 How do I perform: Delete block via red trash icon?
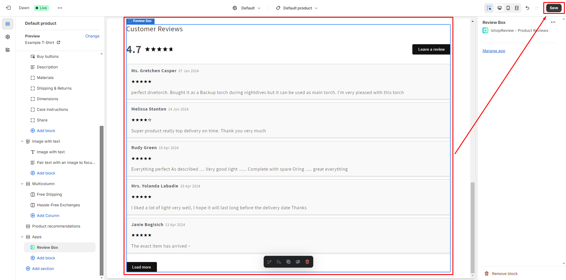307,262
